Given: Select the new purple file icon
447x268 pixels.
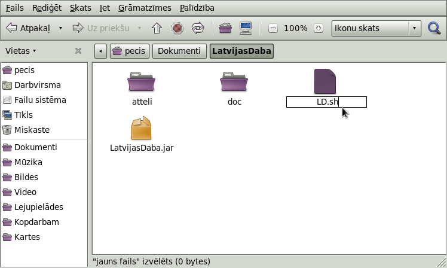Looking at the screenshot, I should [x=325, y=81].
